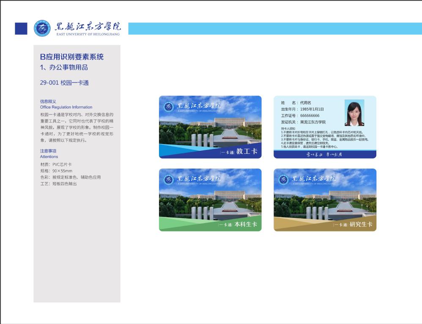Click the university emblem in the page header
Viewport: 422px width, 324px height.
click(x=42, y=28)
